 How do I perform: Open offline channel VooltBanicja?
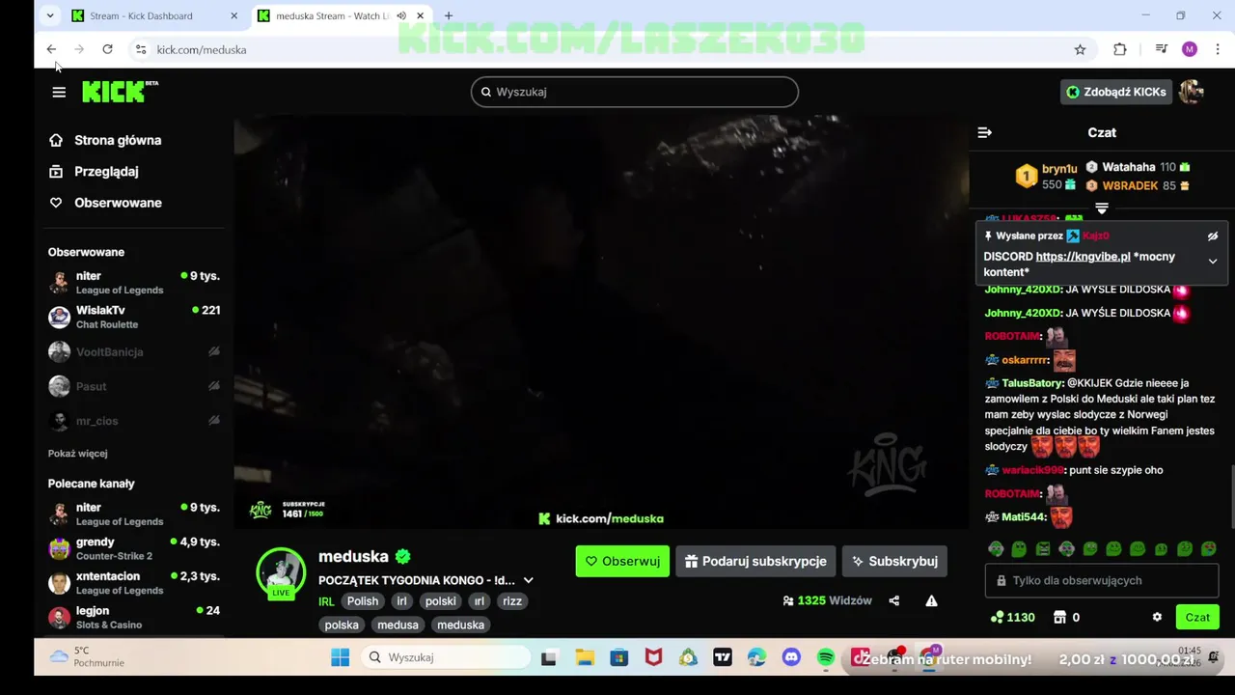(134, 351)
